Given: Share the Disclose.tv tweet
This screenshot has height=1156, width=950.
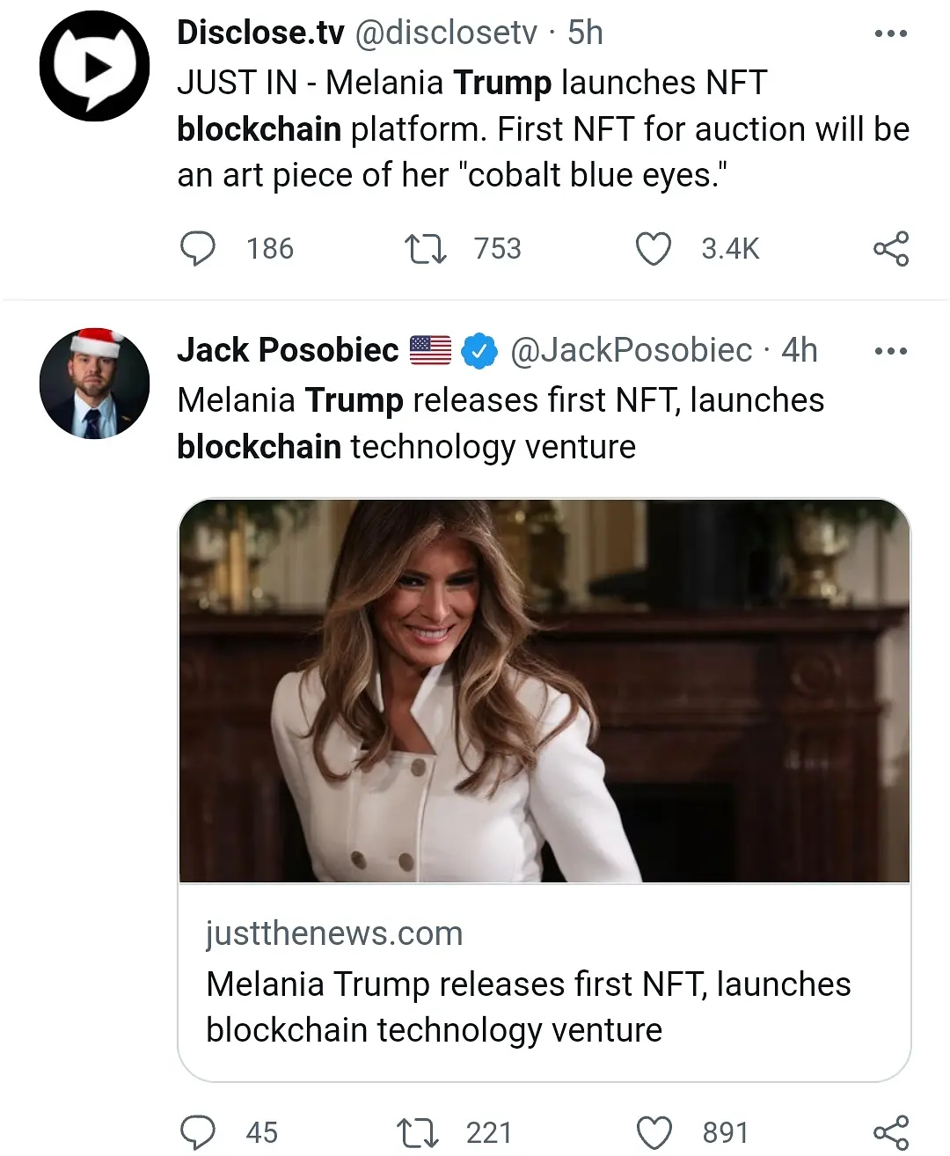Looking at the screenshot, I should tap(891, 249).
